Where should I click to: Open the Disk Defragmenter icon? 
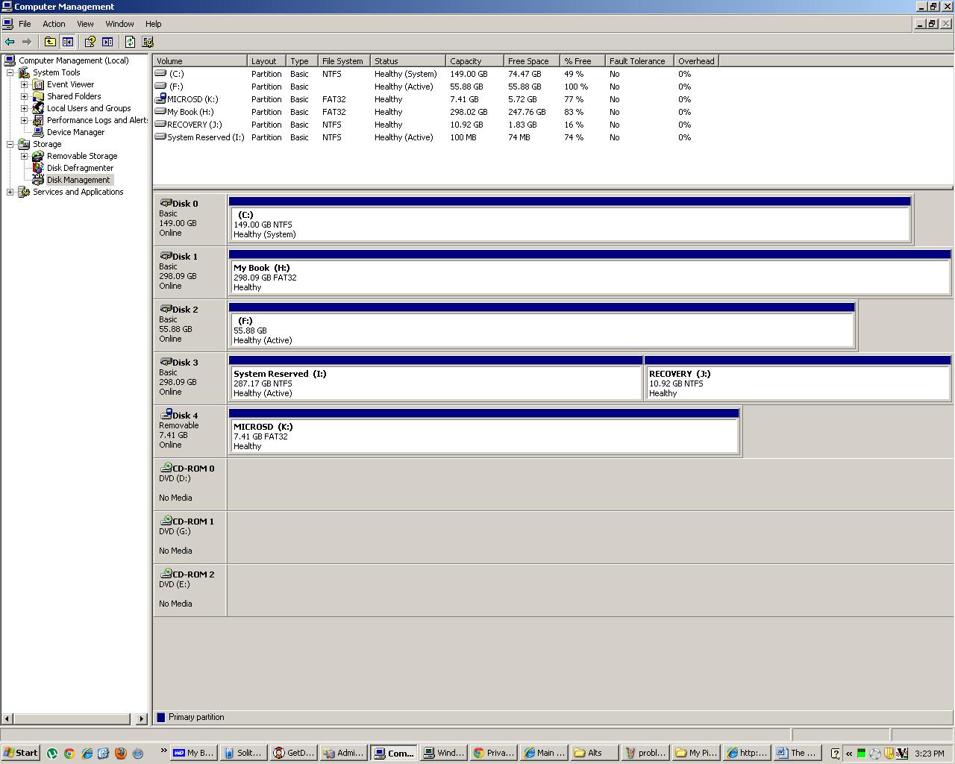(38, 168)
